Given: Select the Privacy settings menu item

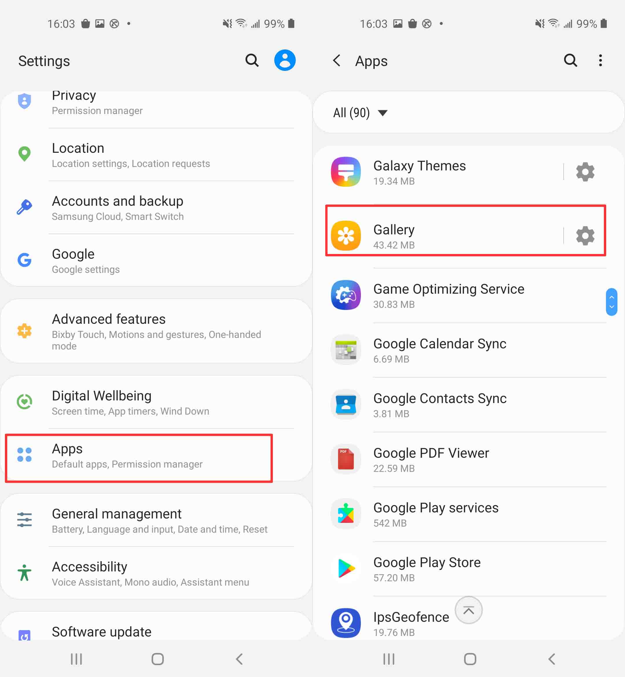Looking at the screenshot, I should pyautogui.click(x=156, y=103).
